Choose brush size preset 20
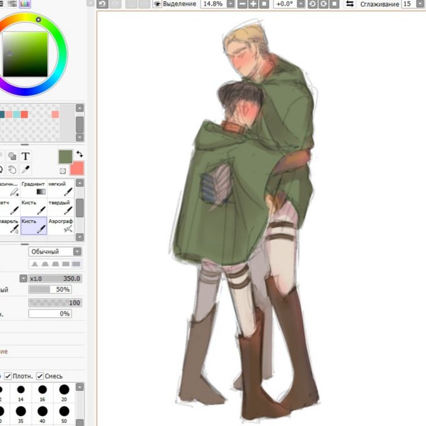426x426 pixels. (64, 393)
